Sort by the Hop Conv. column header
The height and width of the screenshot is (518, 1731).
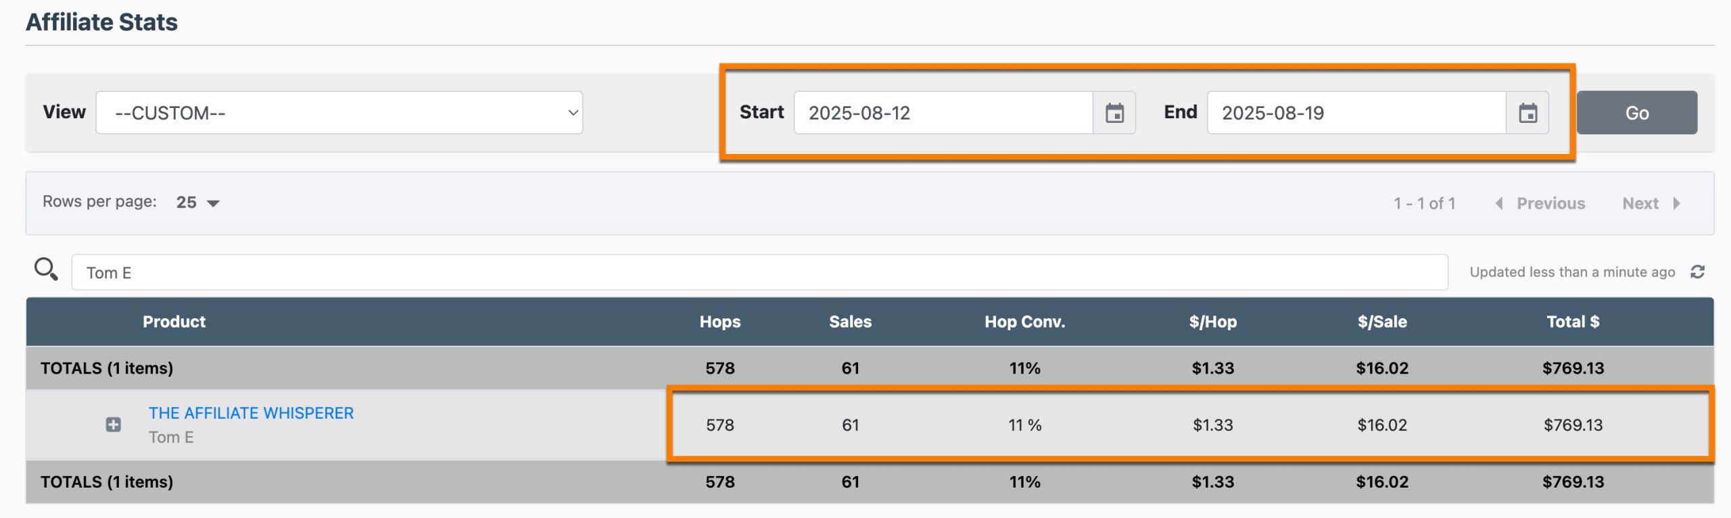point(1024,321)
